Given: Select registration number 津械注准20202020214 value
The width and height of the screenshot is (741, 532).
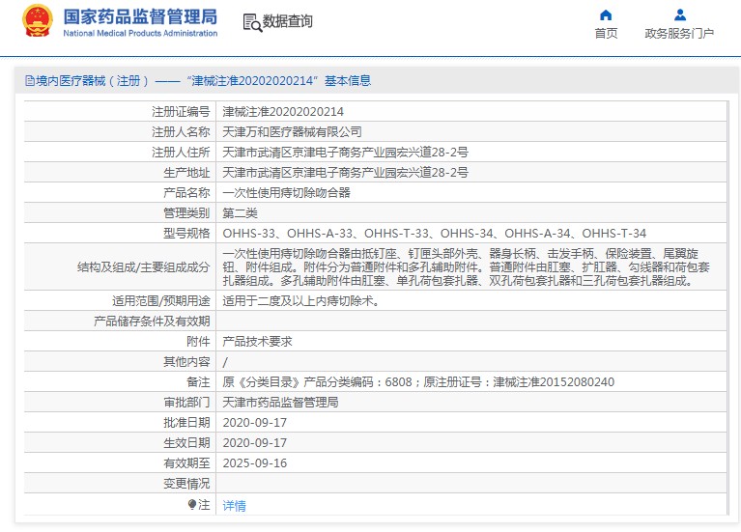Looking at the screenshot, I should click(x=283, y=112).
